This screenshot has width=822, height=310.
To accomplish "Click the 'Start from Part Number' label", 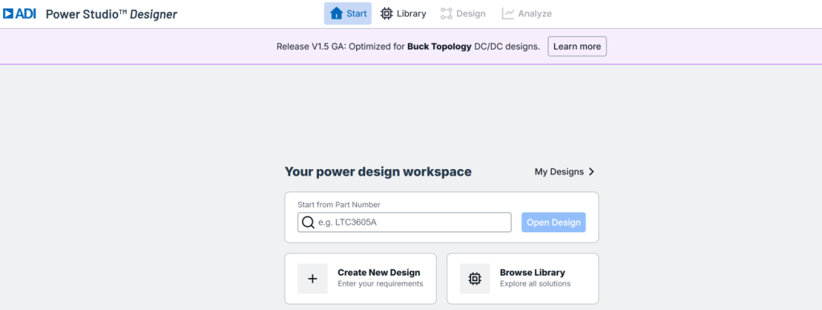I will (x=339, y=205).
